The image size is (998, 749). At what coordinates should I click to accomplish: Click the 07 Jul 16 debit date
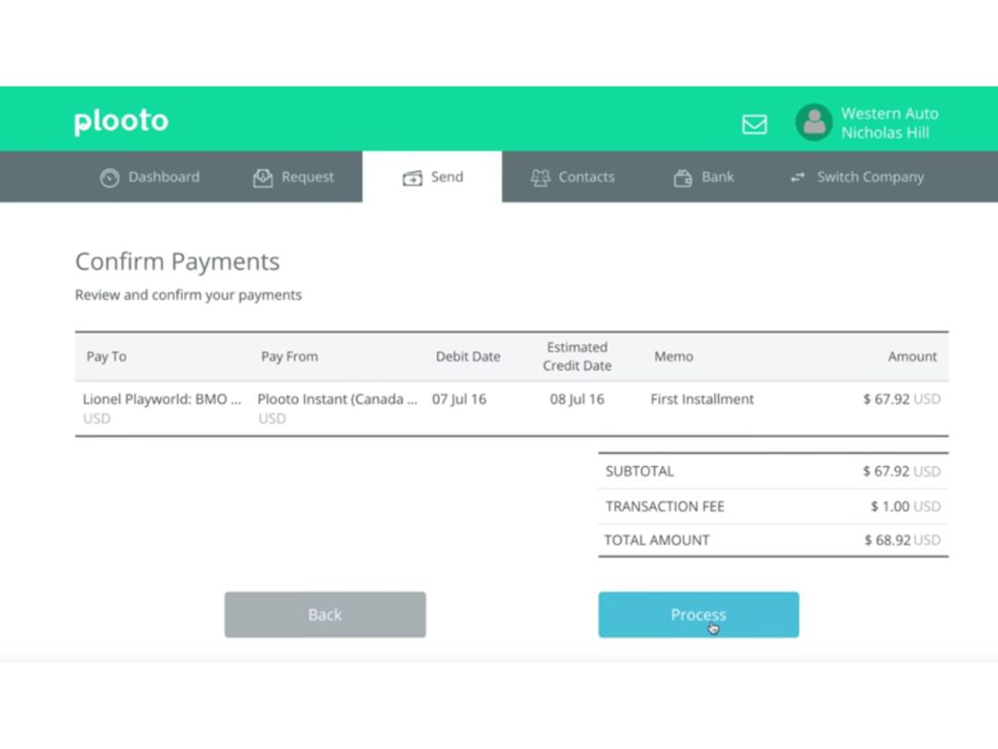click(459, 399)
